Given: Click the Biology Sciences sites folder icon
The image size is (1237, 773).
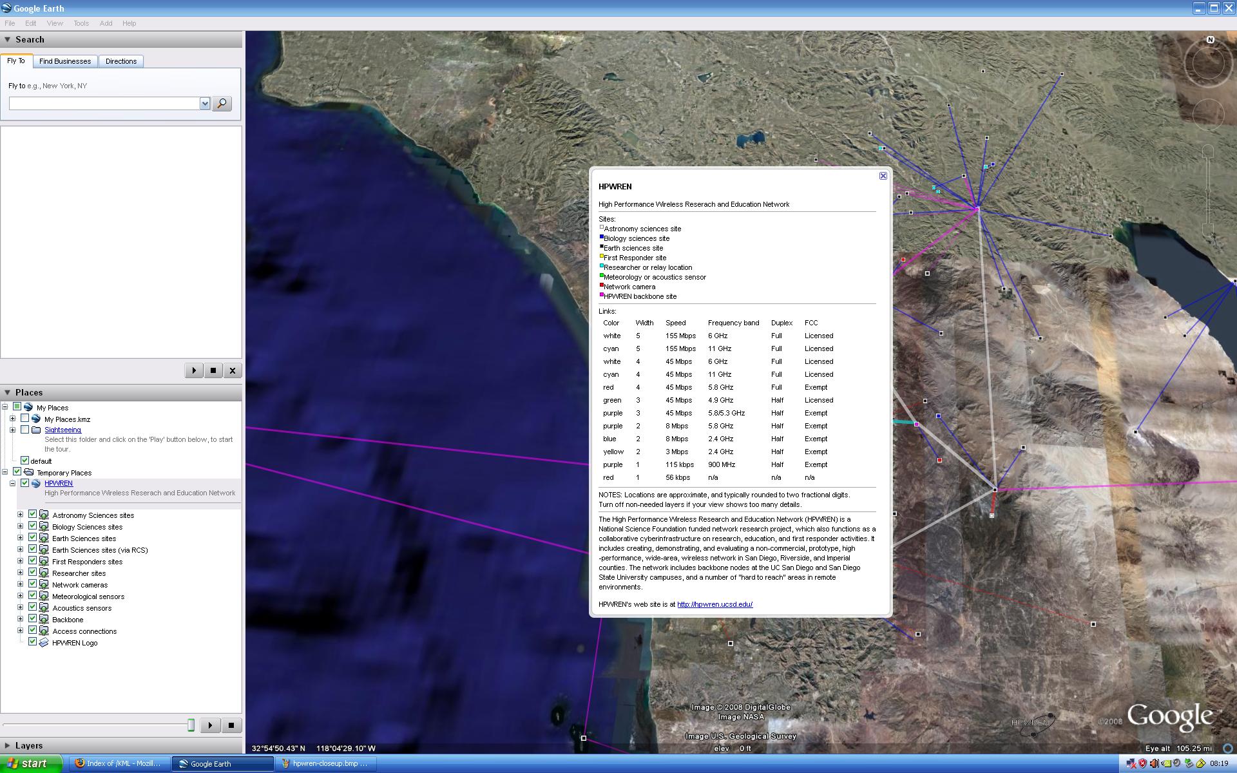Looking at the screenshot, I should (44, 527).
